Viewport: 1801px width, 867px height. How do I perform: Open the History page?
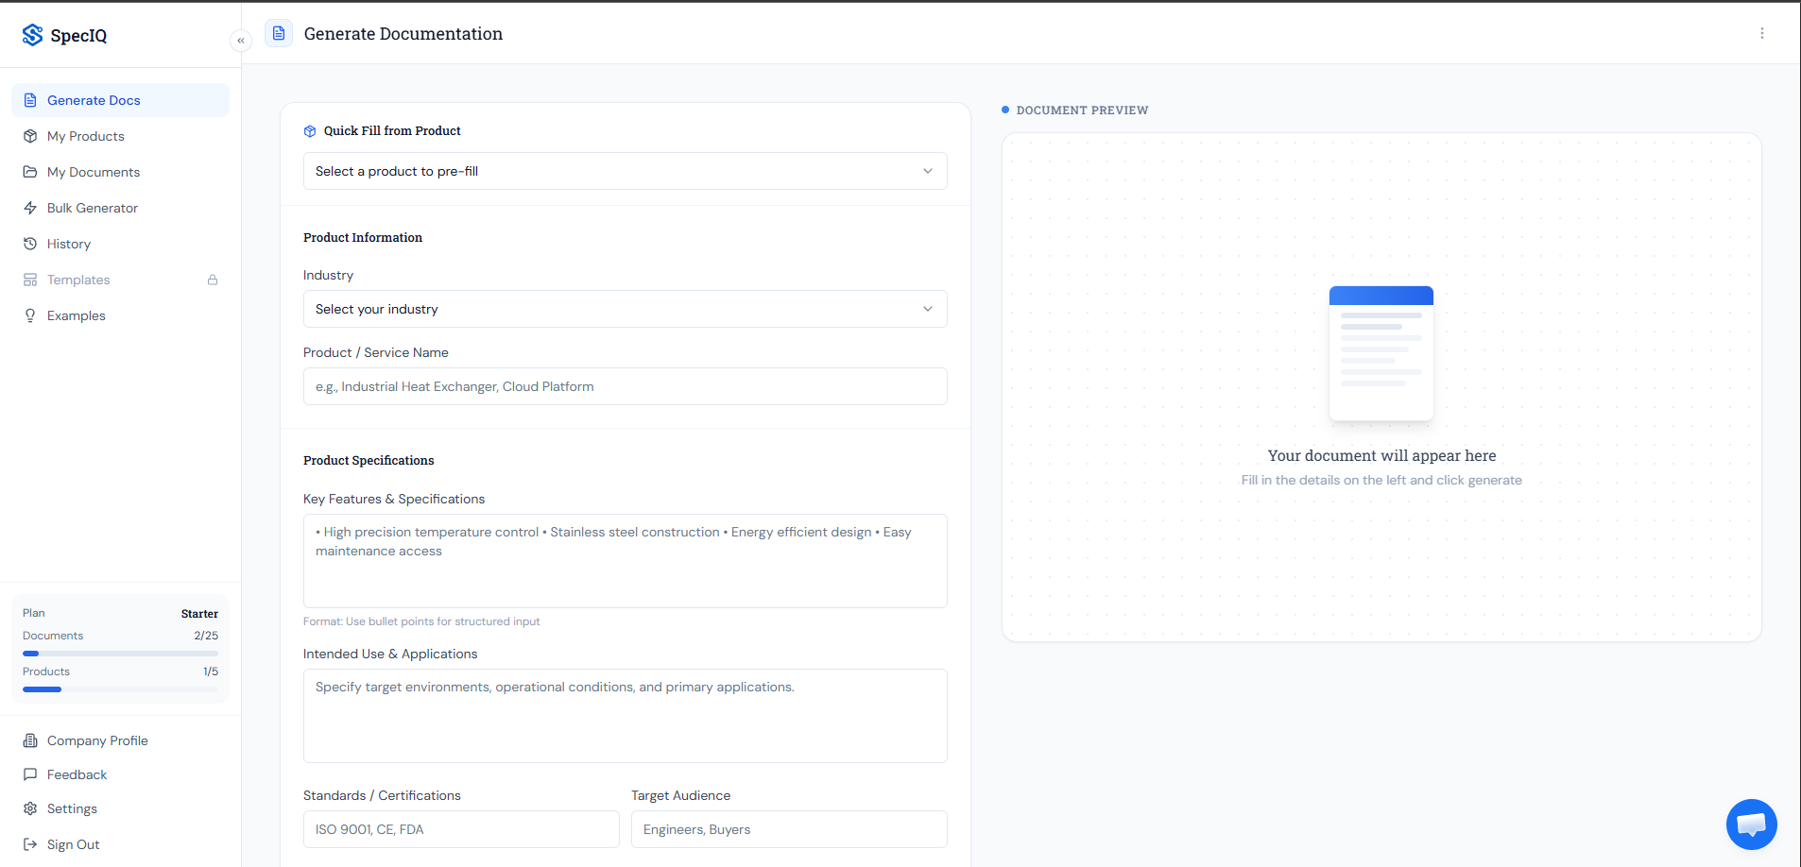[x=120, y=244]
